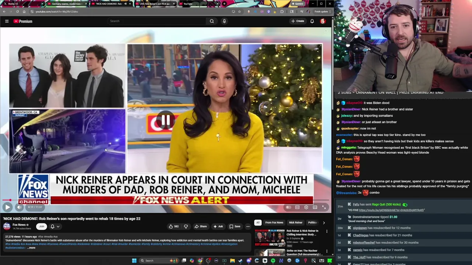This screenshot has height=265, width=472.
Task: Open the Spotify icon in the taskbar
Action: tap(273, 261)
